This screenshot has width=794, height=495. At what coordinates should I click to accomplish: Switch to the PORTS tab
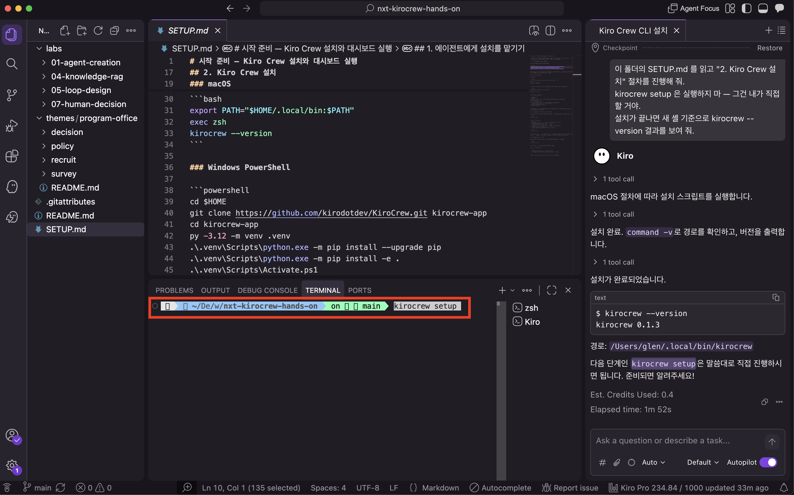tap(360, 290)
